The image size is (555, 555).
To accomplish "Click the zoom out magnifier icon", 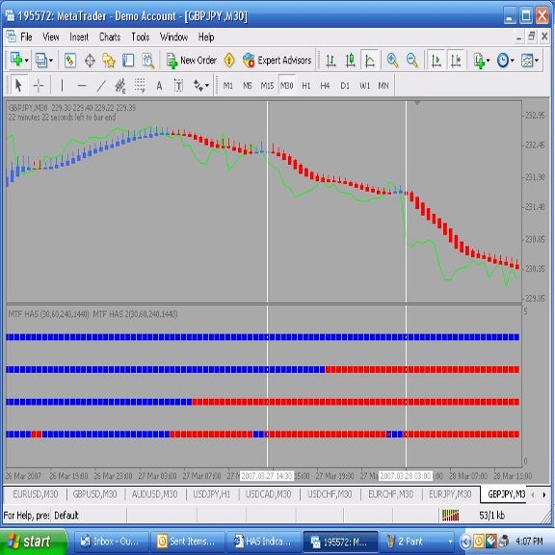I will coord(412,61).
